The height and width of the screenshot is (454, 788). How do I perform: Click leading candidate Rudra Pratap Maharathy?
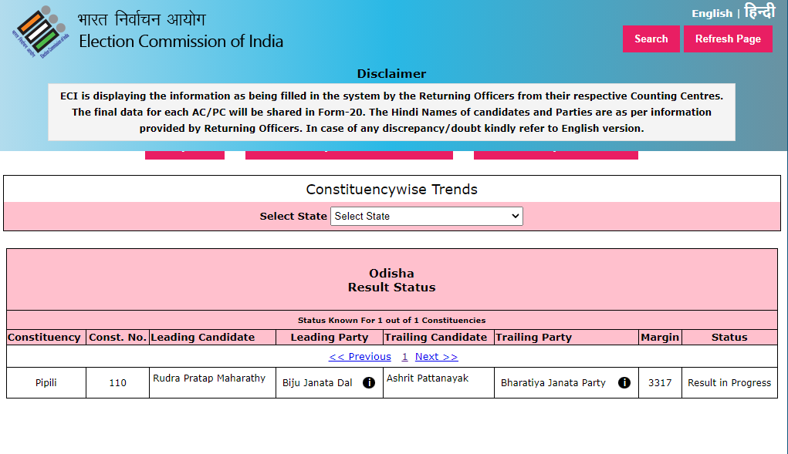coord(209,378)
